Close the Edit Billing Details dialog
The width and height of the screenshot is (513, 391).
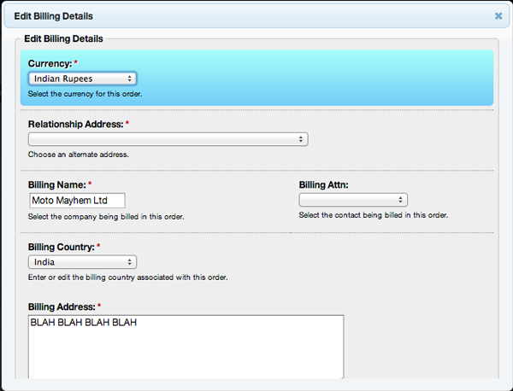coord(498,16)
